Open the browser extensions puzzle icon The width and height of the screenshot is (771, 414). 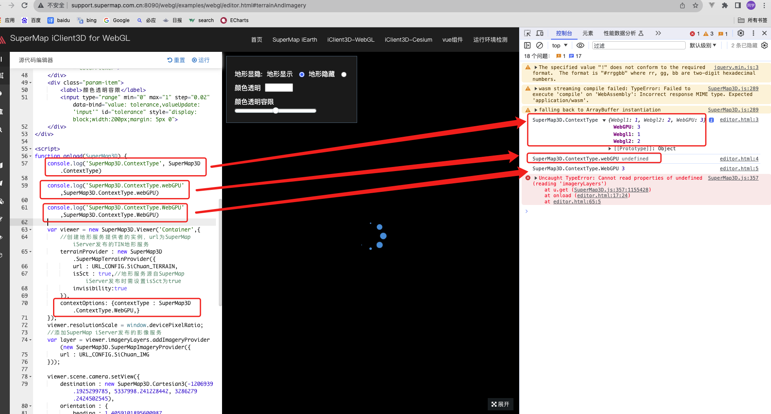point(725,5)
